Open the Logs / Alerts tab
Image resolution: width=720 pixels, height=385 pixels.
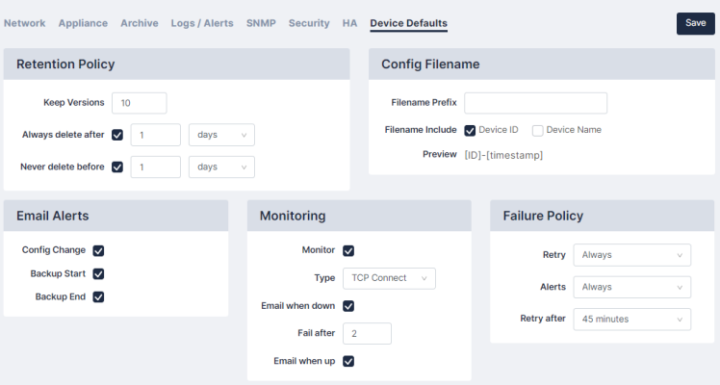tap(202, 23)
